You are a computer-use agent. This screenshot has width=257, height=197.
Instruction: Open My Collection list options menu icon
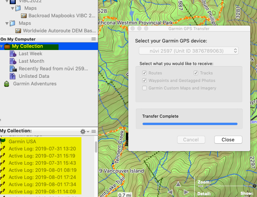coord(93,132)
